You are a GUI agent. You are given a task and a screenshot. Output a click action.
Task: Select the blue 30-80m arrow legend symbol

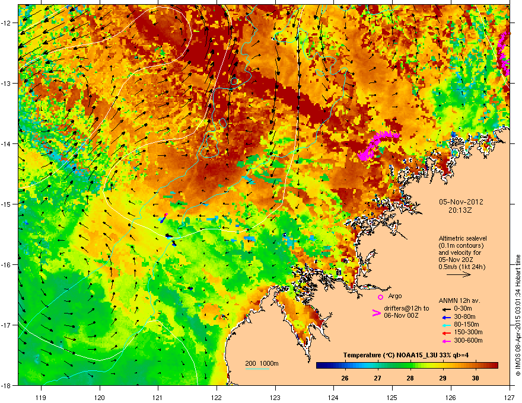point(446,317)
